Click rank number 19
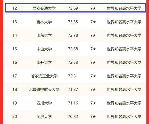This screenshot has width=149, height=124. tap(15, 103)
